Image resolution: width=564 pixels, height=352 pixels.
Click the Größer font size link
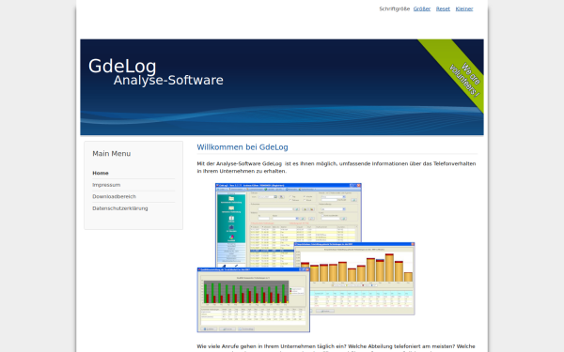point(421,9)
